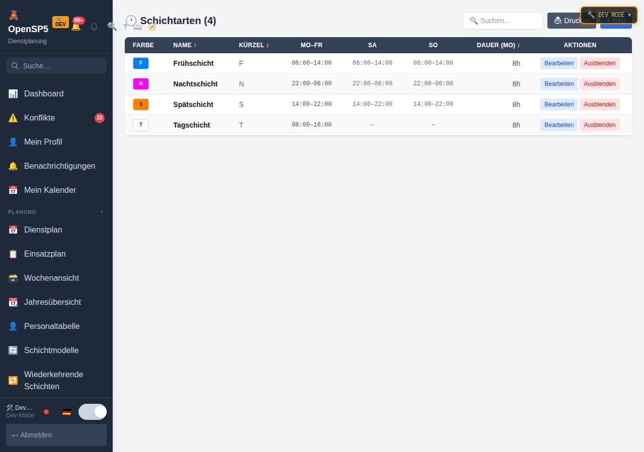Click the Tagschicht Mo–Fr time 08:00–16:00
Screen dimensions: 644x452
coord(311,125)
